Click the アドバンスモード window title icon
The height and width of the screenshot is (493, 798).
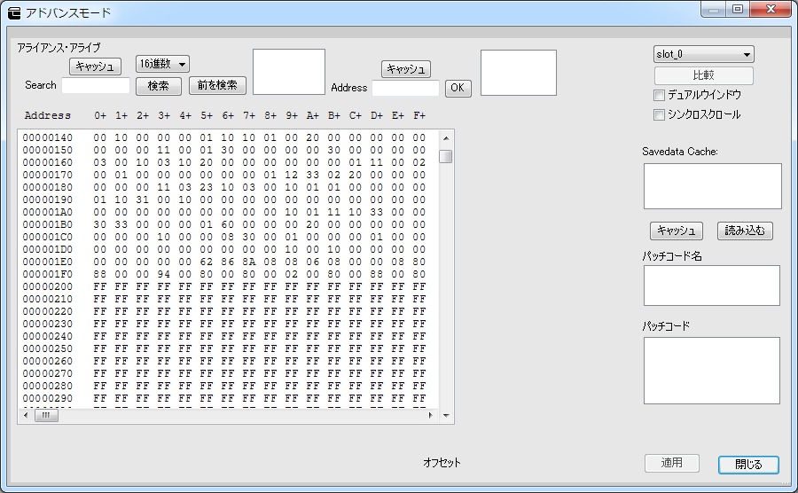pyautogui.click(x=14, y=12)
